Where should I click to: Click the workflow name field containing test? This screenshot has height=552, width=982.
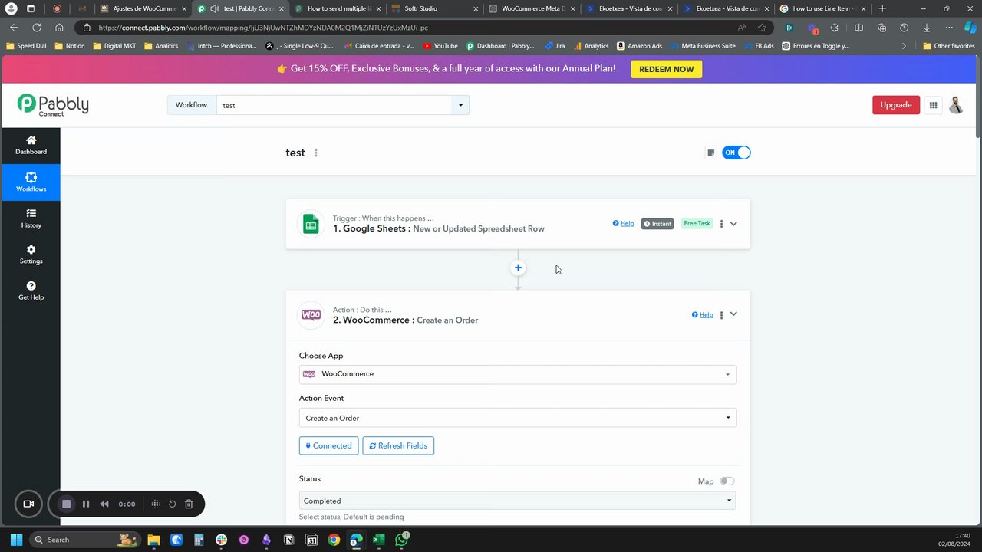pyautogui.click(x=334, y=106)
